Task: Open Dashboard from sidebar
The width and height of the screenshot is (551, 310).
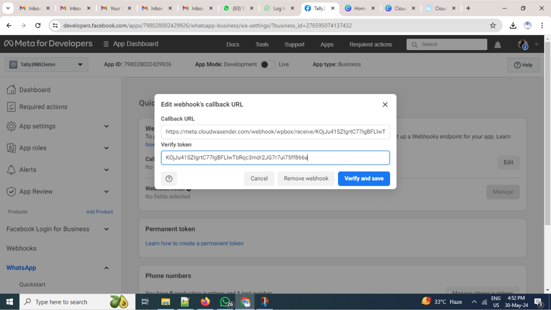Action: click(35, 90)
